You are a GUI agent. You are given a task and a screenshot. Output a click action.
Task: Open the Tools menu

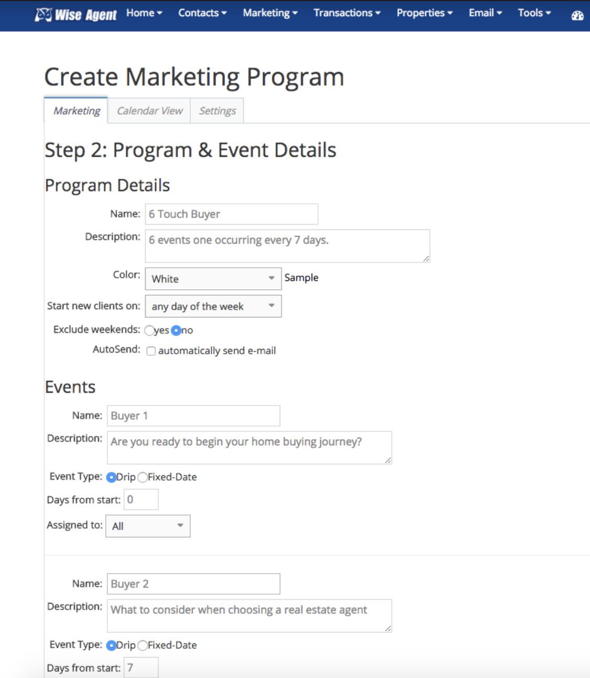534,13
